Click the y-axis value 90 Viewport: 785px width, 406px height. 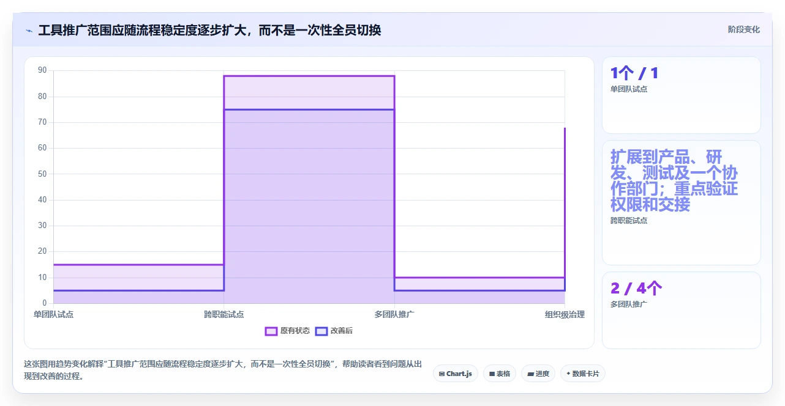42,70
